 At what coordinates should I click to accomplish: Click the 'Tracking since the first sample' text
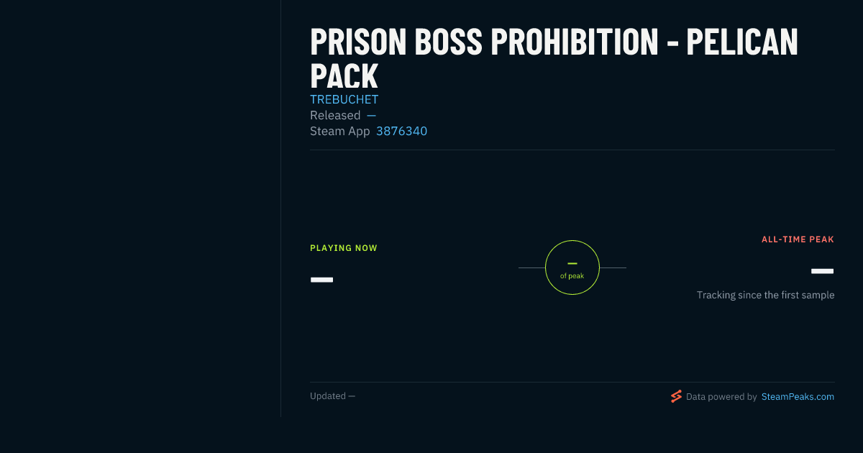[765, 295]
